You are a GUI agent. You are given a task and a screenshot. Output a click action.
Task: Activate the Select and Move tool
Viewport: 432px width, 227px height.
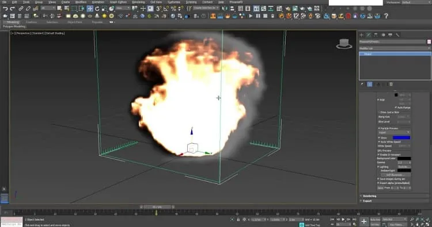click(90, 9)
